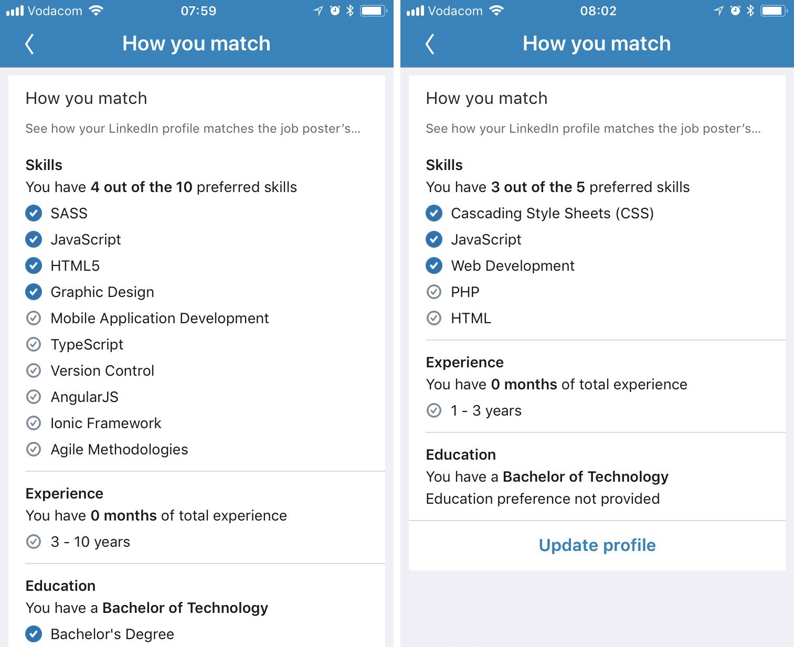Tap the Ionic Framework skill entry
This screenshot has height=647, width=794.
(105, 423)
